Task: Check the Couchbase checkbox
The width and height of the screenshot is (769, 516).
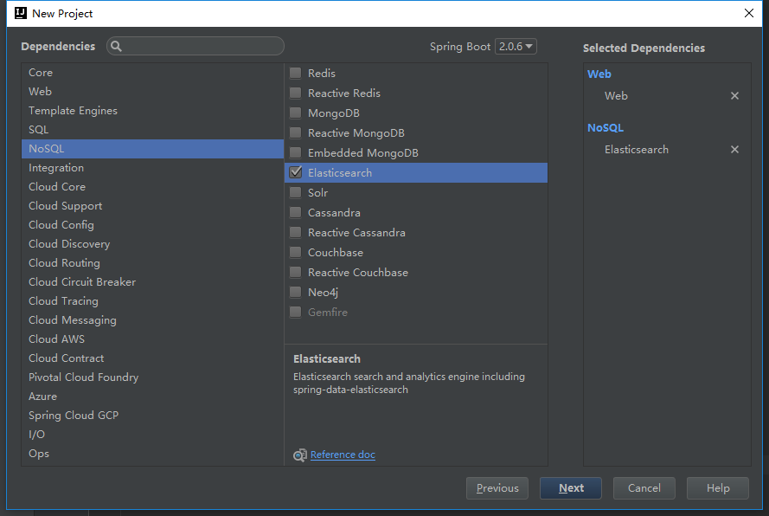Action: click(x=295, y=252)
